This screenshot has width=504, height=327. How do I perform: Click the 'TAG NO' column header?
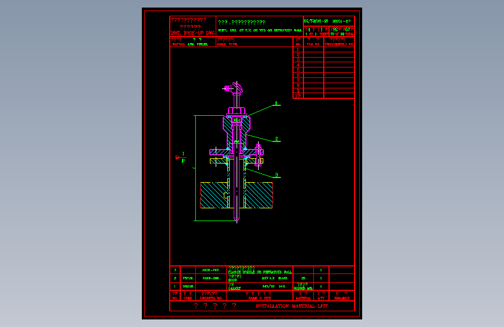click(x=313, y=44)
